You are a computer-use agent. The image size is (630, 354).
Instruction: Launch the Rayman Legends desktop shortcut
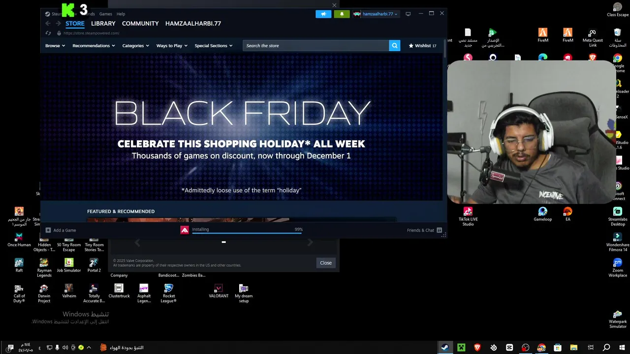point(44,268)
